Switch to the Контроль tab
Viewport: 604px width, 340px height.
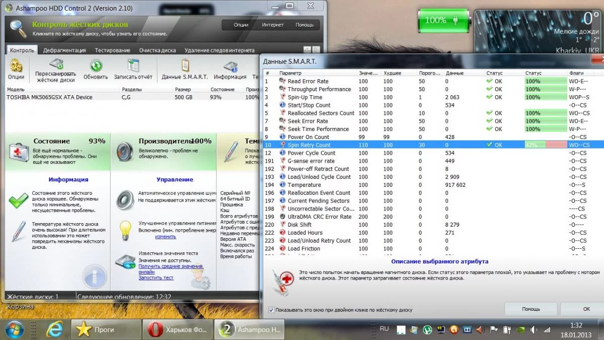22,50
